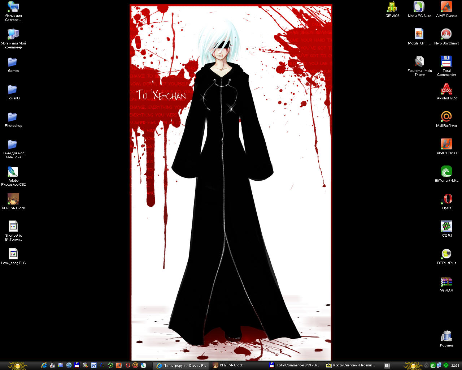This screenshot has width=462, height=370.
Task: Select the Корзина recycle bin
Action: point(446,339)
